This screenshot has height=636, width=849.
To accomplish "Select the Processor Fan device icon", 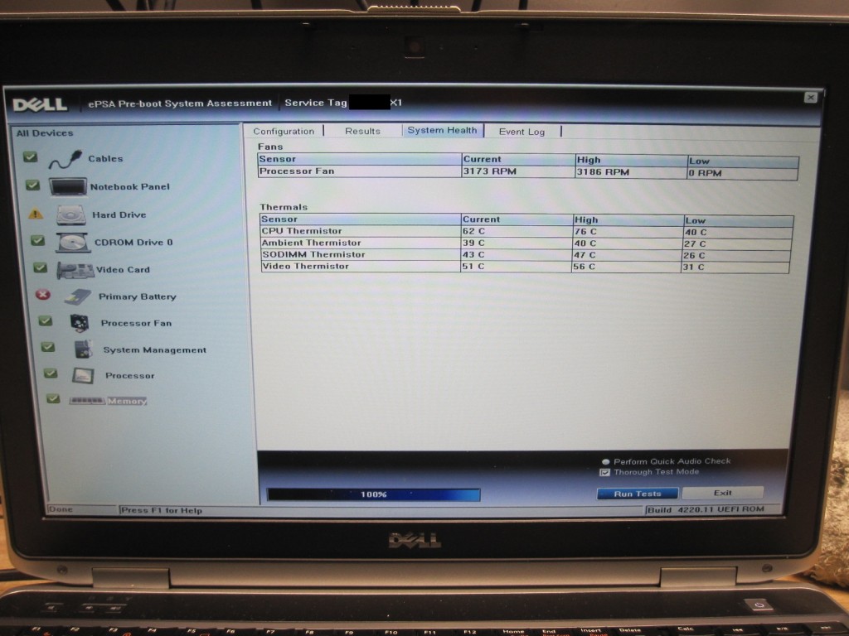I will [80, 323].
